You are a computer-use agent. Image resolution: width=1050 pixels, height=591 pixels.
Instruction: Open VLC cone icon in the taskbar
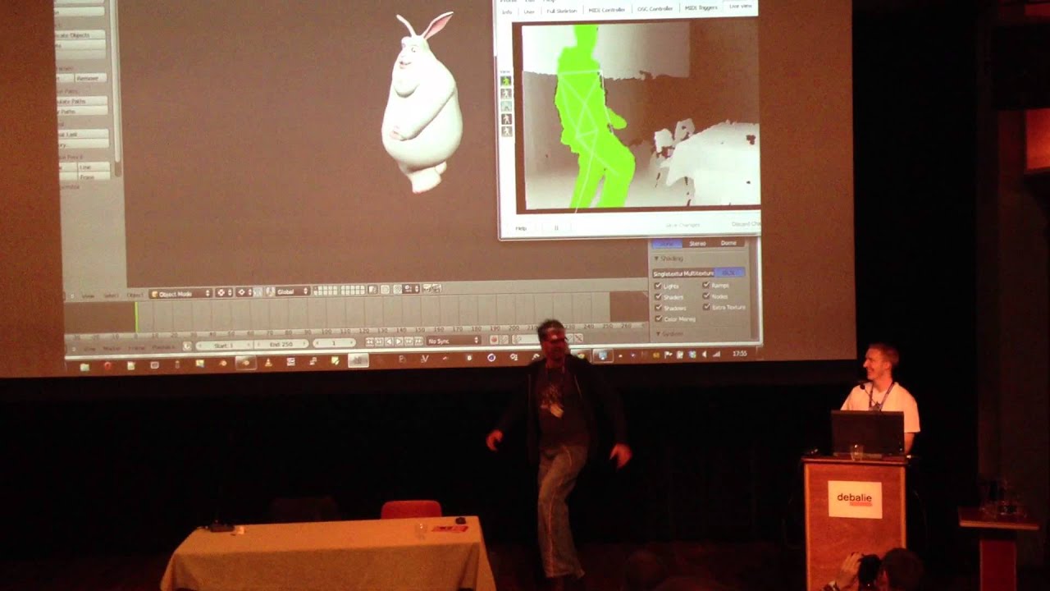tap(268, 363)
